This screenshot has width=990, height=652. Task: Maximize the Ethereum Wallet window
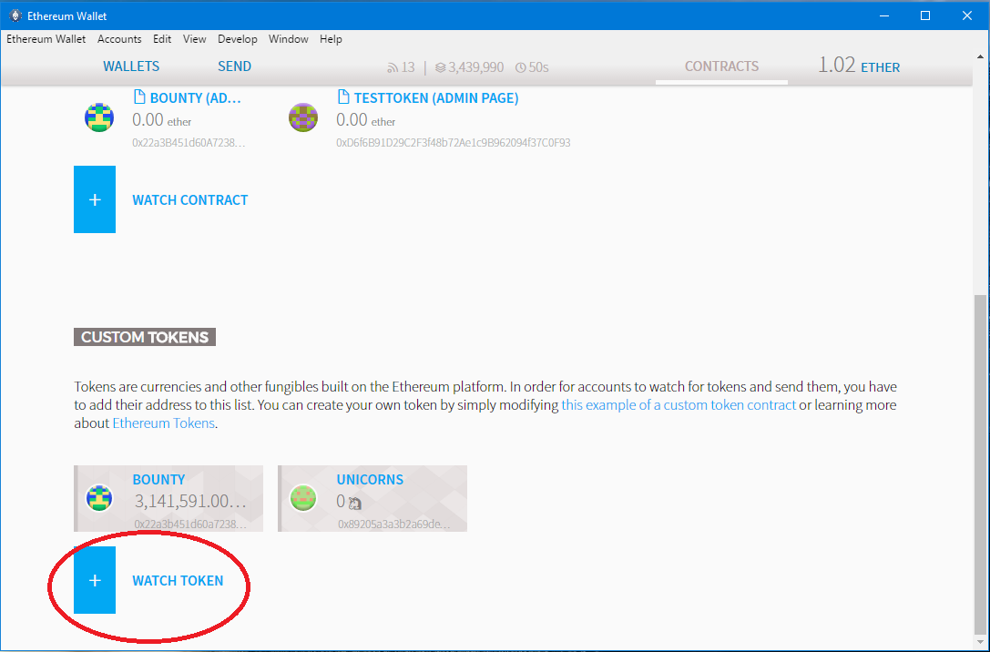[925, 15]
